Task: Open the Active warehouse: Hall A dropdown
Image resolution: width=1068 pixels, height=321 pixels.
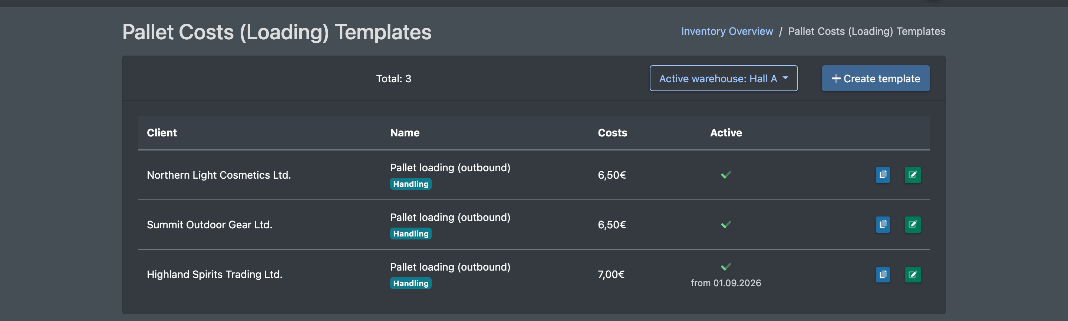Action: tap(723, 78)
